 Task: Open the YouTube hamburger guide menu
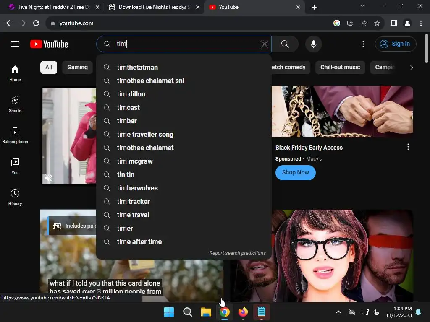click(x=15, y=44)
